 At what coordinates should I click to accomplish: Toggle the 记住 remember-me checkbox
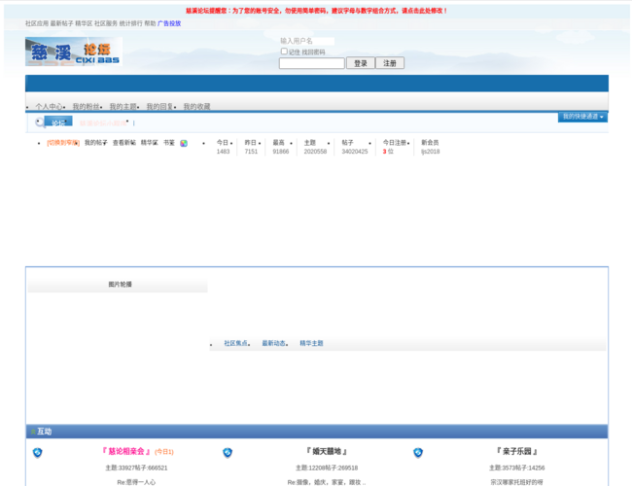point(284,52)
